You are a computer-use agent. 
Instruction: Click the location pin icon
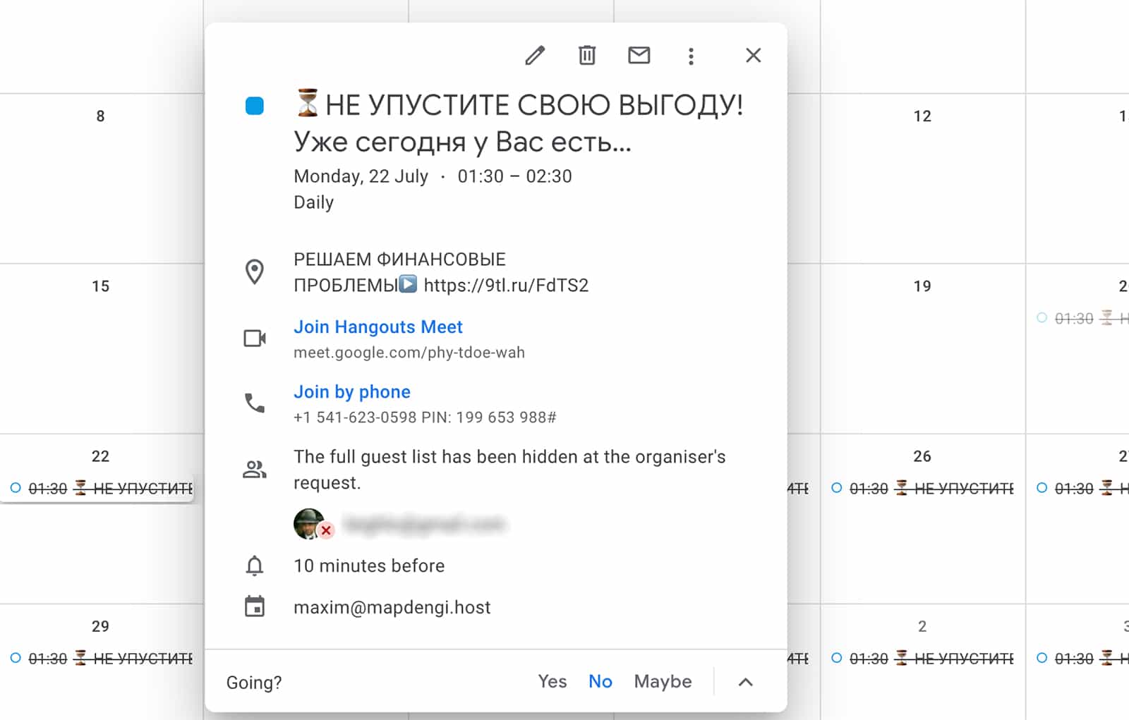(255, 272)
